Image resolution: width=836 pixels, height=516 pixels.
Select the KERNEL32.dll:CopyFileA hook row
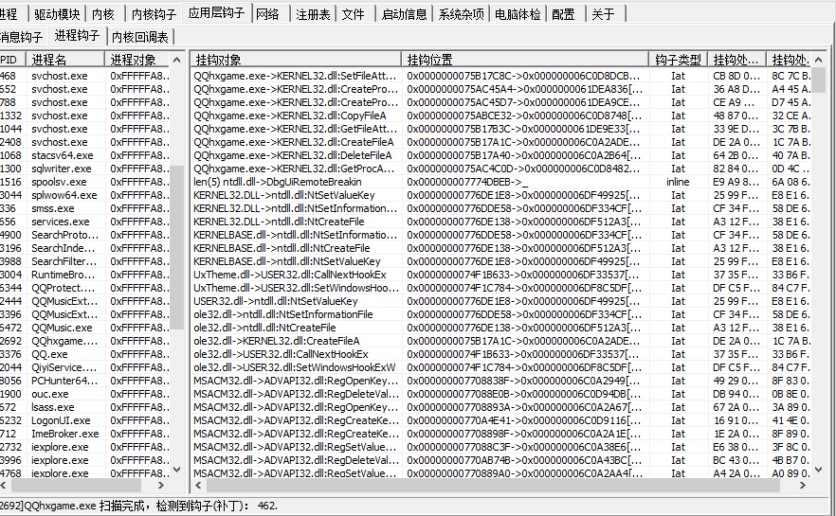point(501,116)
